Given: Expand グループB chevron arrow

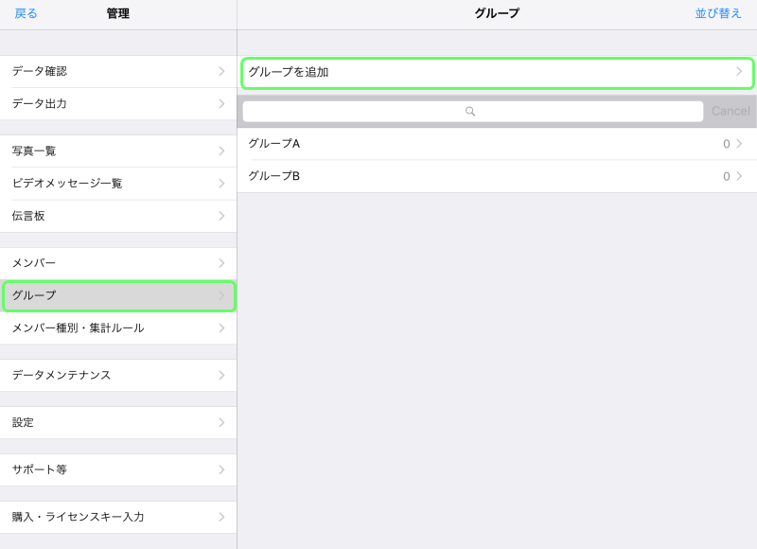Looking at the screenshot, I should 739,176.
